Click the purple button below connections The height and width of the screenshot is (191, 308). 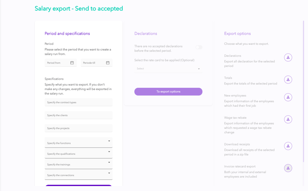pos(79,186)
